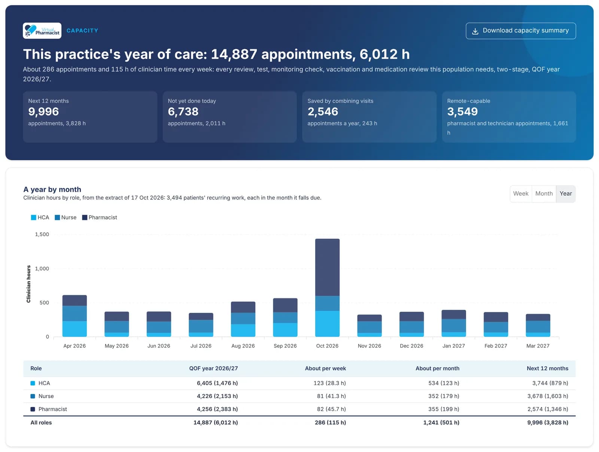Click the 'Nov 2026' axis label
Screen dimensions: 599x452
click(x=370, y=346)
